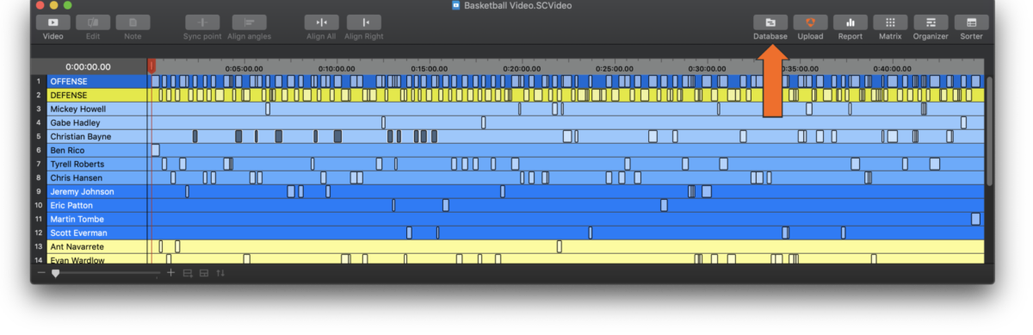Open the Video window button
This screenshot has width=1033, height=335.
53,22
